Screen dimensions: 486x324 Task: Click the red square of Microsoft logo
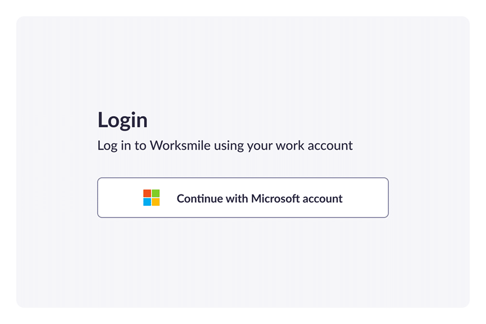pos(147,193)
